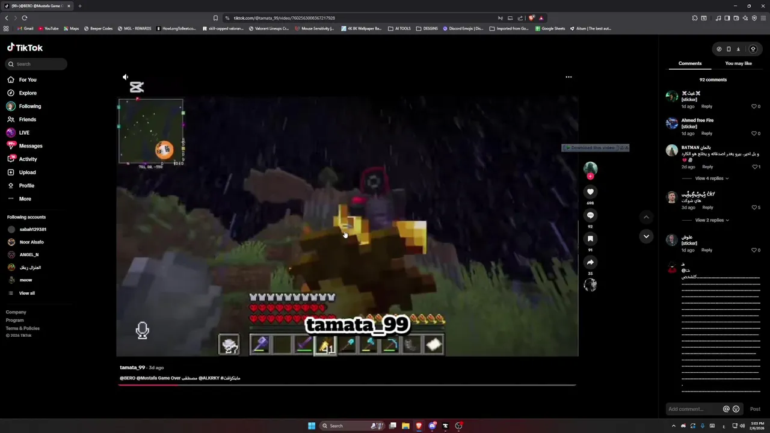Close the Download this video popup

(626, 147)
